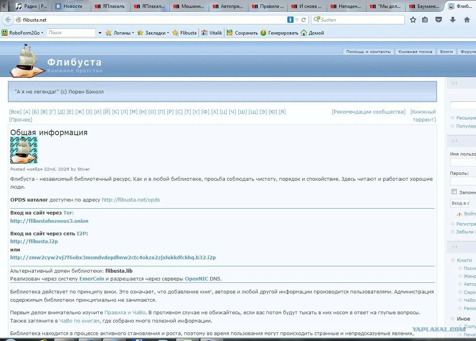Tick the Запомнить remember-me checkbox

click(454, 192)
